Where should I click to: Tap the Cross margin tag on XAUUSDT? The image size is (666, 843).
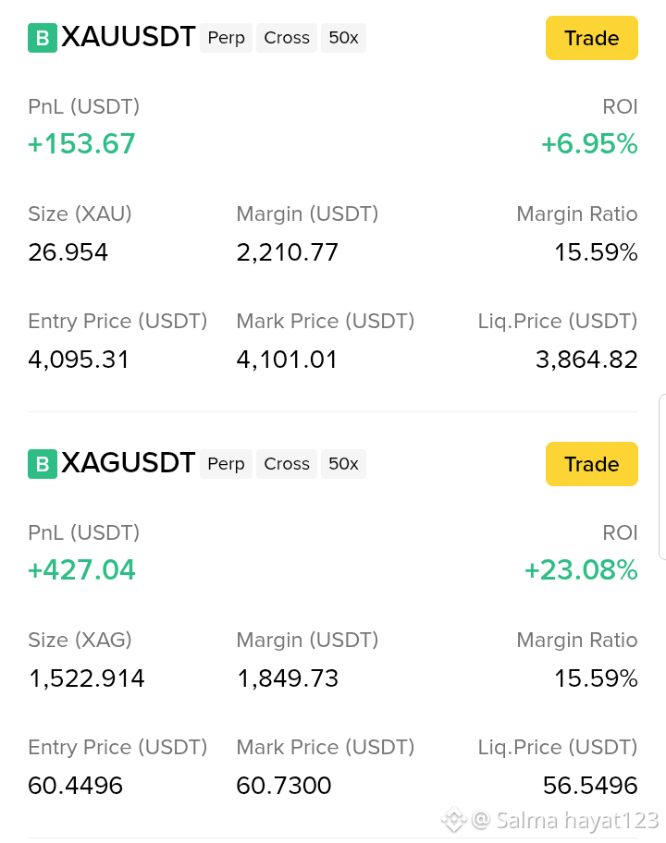point(287,38)
